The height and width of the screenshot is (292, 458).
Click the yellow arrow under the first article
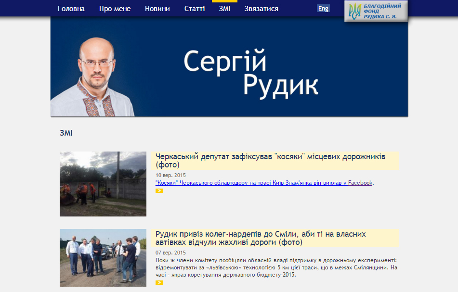click(x=159, y=191)
